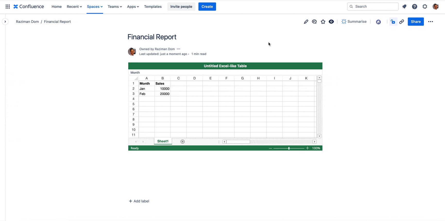
Task: Open the more actions ellipsis menu
Action: coord(430,22)
